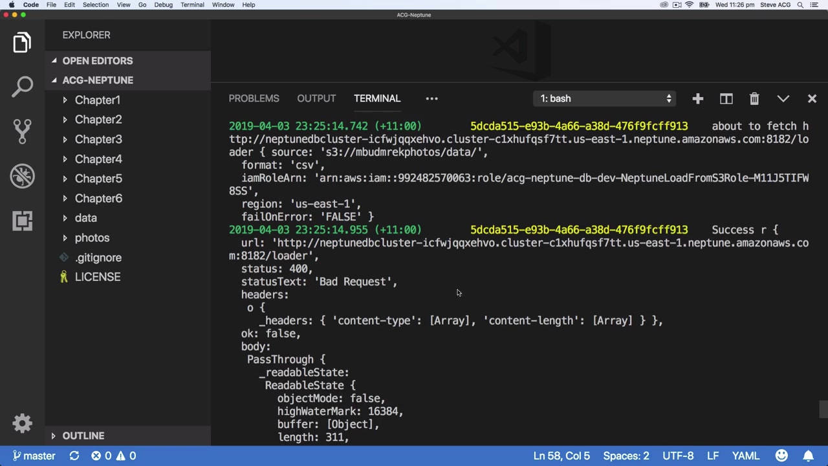828x466 pixels.
Task: Switch to the Output tab
Action: click(316, 98)
